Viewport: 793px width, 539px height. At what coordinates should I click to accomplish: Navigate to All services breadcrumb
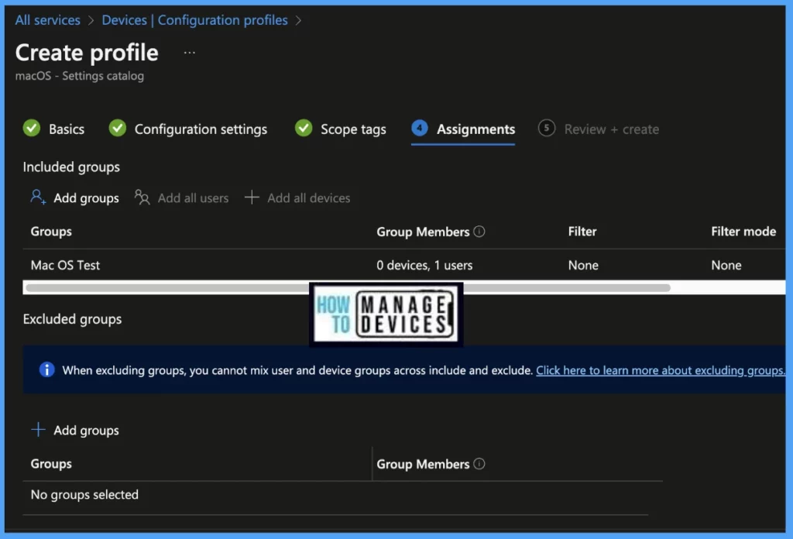point(47,20)
